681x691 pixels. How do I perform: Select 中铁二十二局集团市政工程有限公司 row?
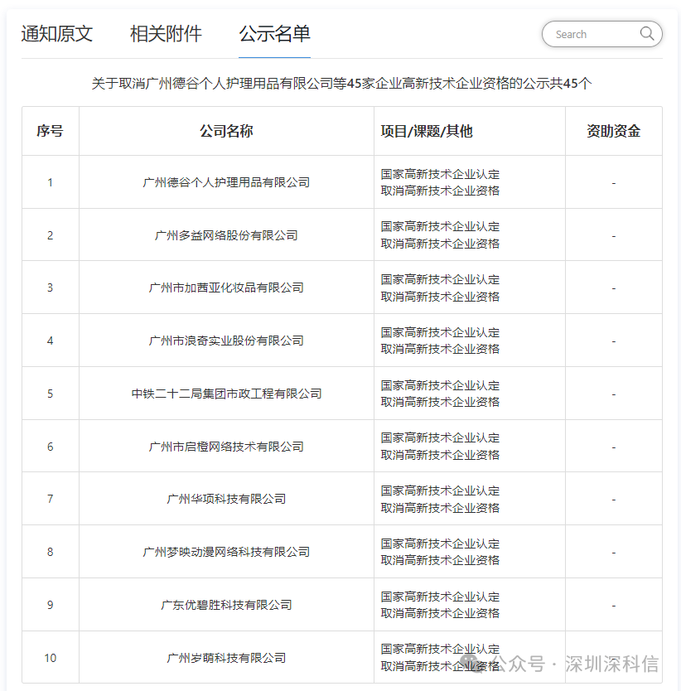227,394
